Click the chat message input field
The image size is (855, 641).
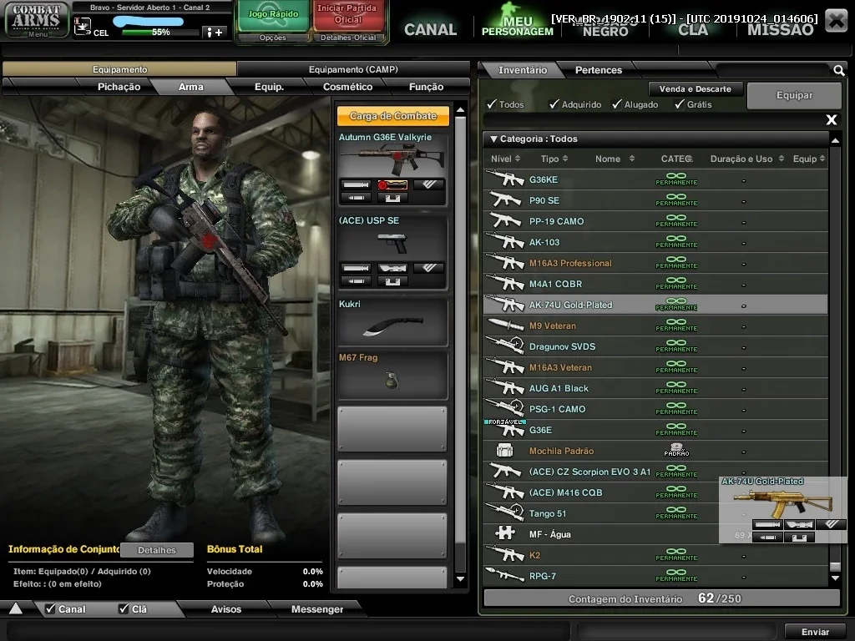pyautogui.click(x=289, y=632)
